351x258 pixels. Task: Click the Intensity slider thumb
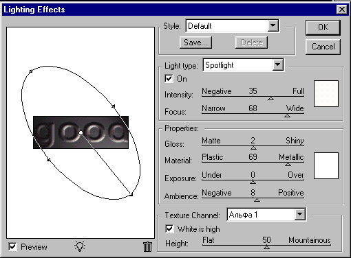[270, 98]
